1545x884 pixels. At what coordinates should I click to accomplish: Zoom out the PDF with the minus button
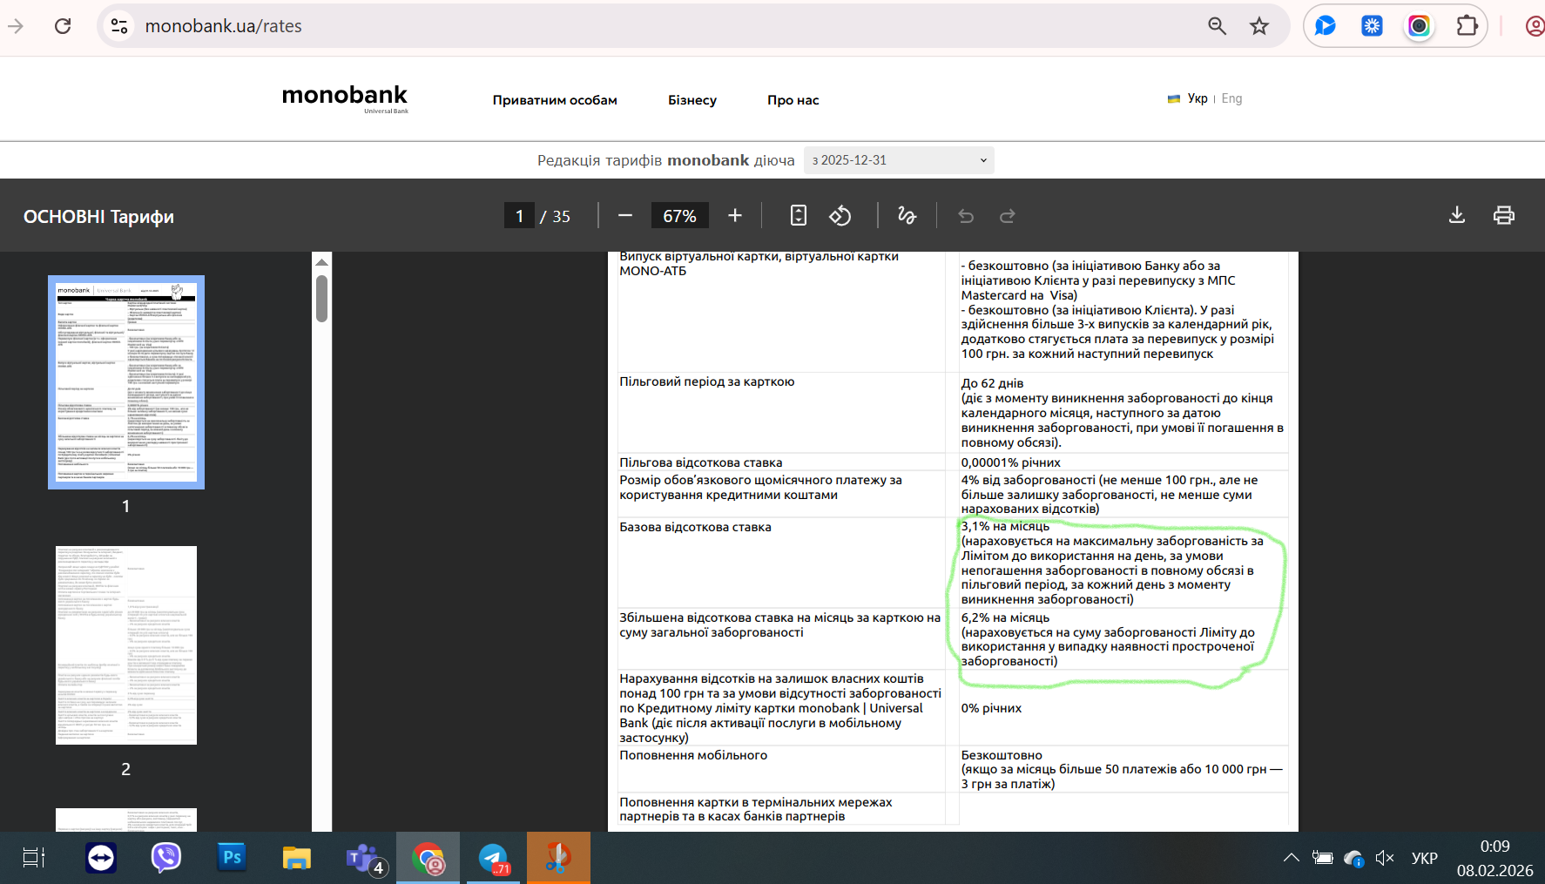tap(625, 215)
